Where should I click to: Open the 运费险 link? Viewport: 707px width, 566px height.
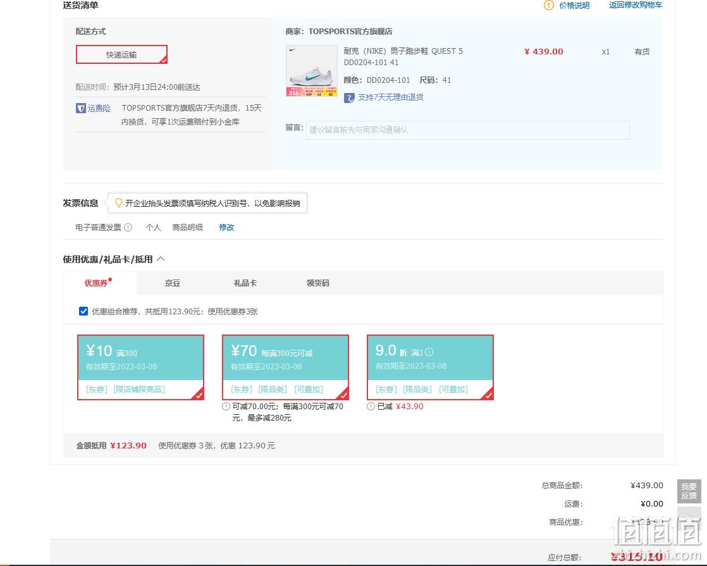pos(99,108)
